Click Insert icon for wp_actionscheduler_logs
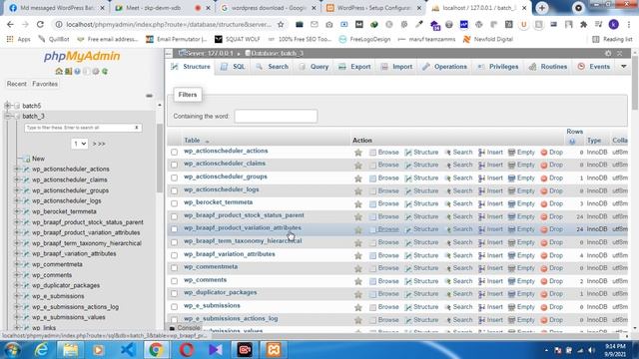Screen dimensions: 639x359 (x=481, y=190)
